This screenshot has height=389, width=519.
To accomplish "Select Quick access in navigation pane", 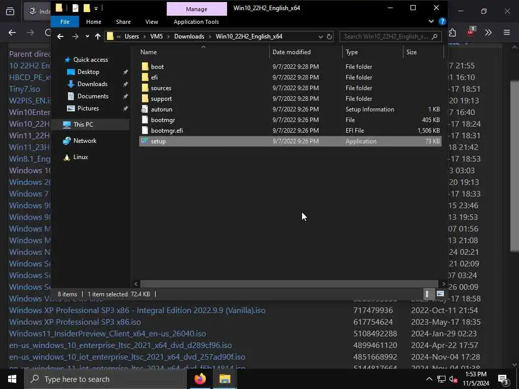I will [x=90, y=60].
